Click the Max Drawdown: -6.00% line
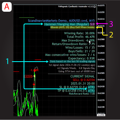This screenshot has width=120, height=120. 78,40
